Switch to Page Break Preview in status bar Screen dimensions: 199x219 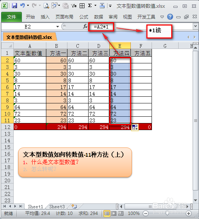coord(120,213)
